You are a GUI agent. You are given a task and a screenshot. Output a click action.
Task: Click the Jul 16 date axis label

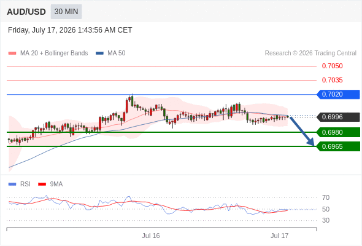151,236
